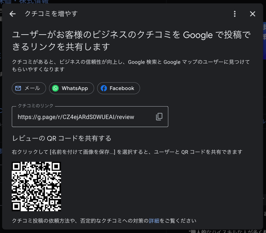Viewport: 266px width, 233px height.
Task: Share the review link via Facebook
Action: (118, 88)
